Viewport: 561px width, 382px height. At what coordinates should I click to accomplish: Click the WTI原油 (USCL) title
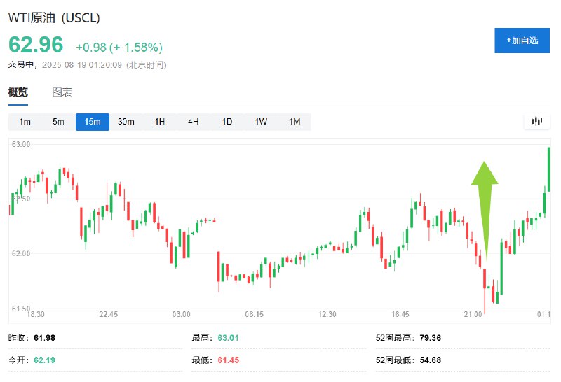pyautogui.click(x=54, y=17)
